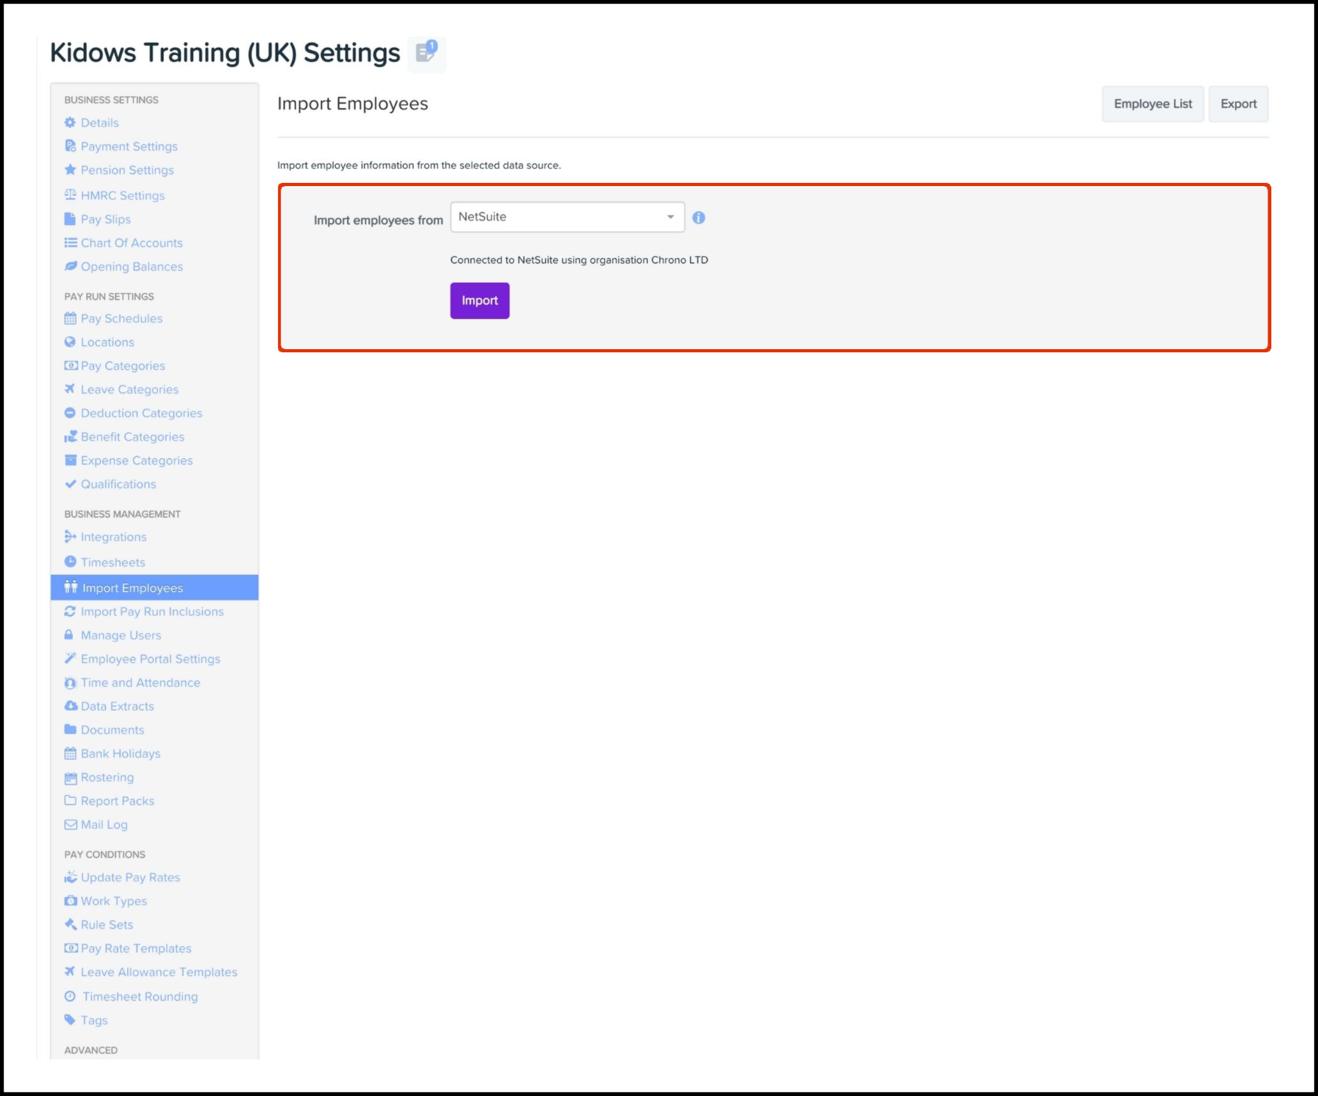The height and width of the screenshot is (1096, 1318).
Task: Click the lock icon for Manage Users
Action: point(69,635)
